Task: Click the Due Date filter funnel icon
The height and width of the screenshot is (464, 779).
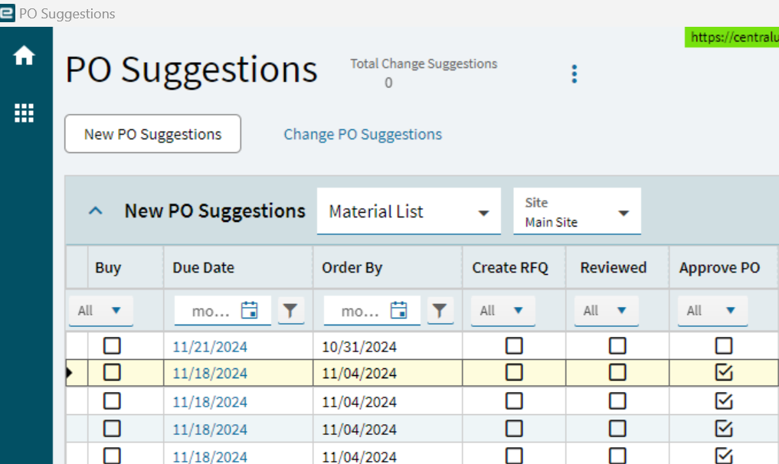Action: pyautogui.click(x=290, y=311)
